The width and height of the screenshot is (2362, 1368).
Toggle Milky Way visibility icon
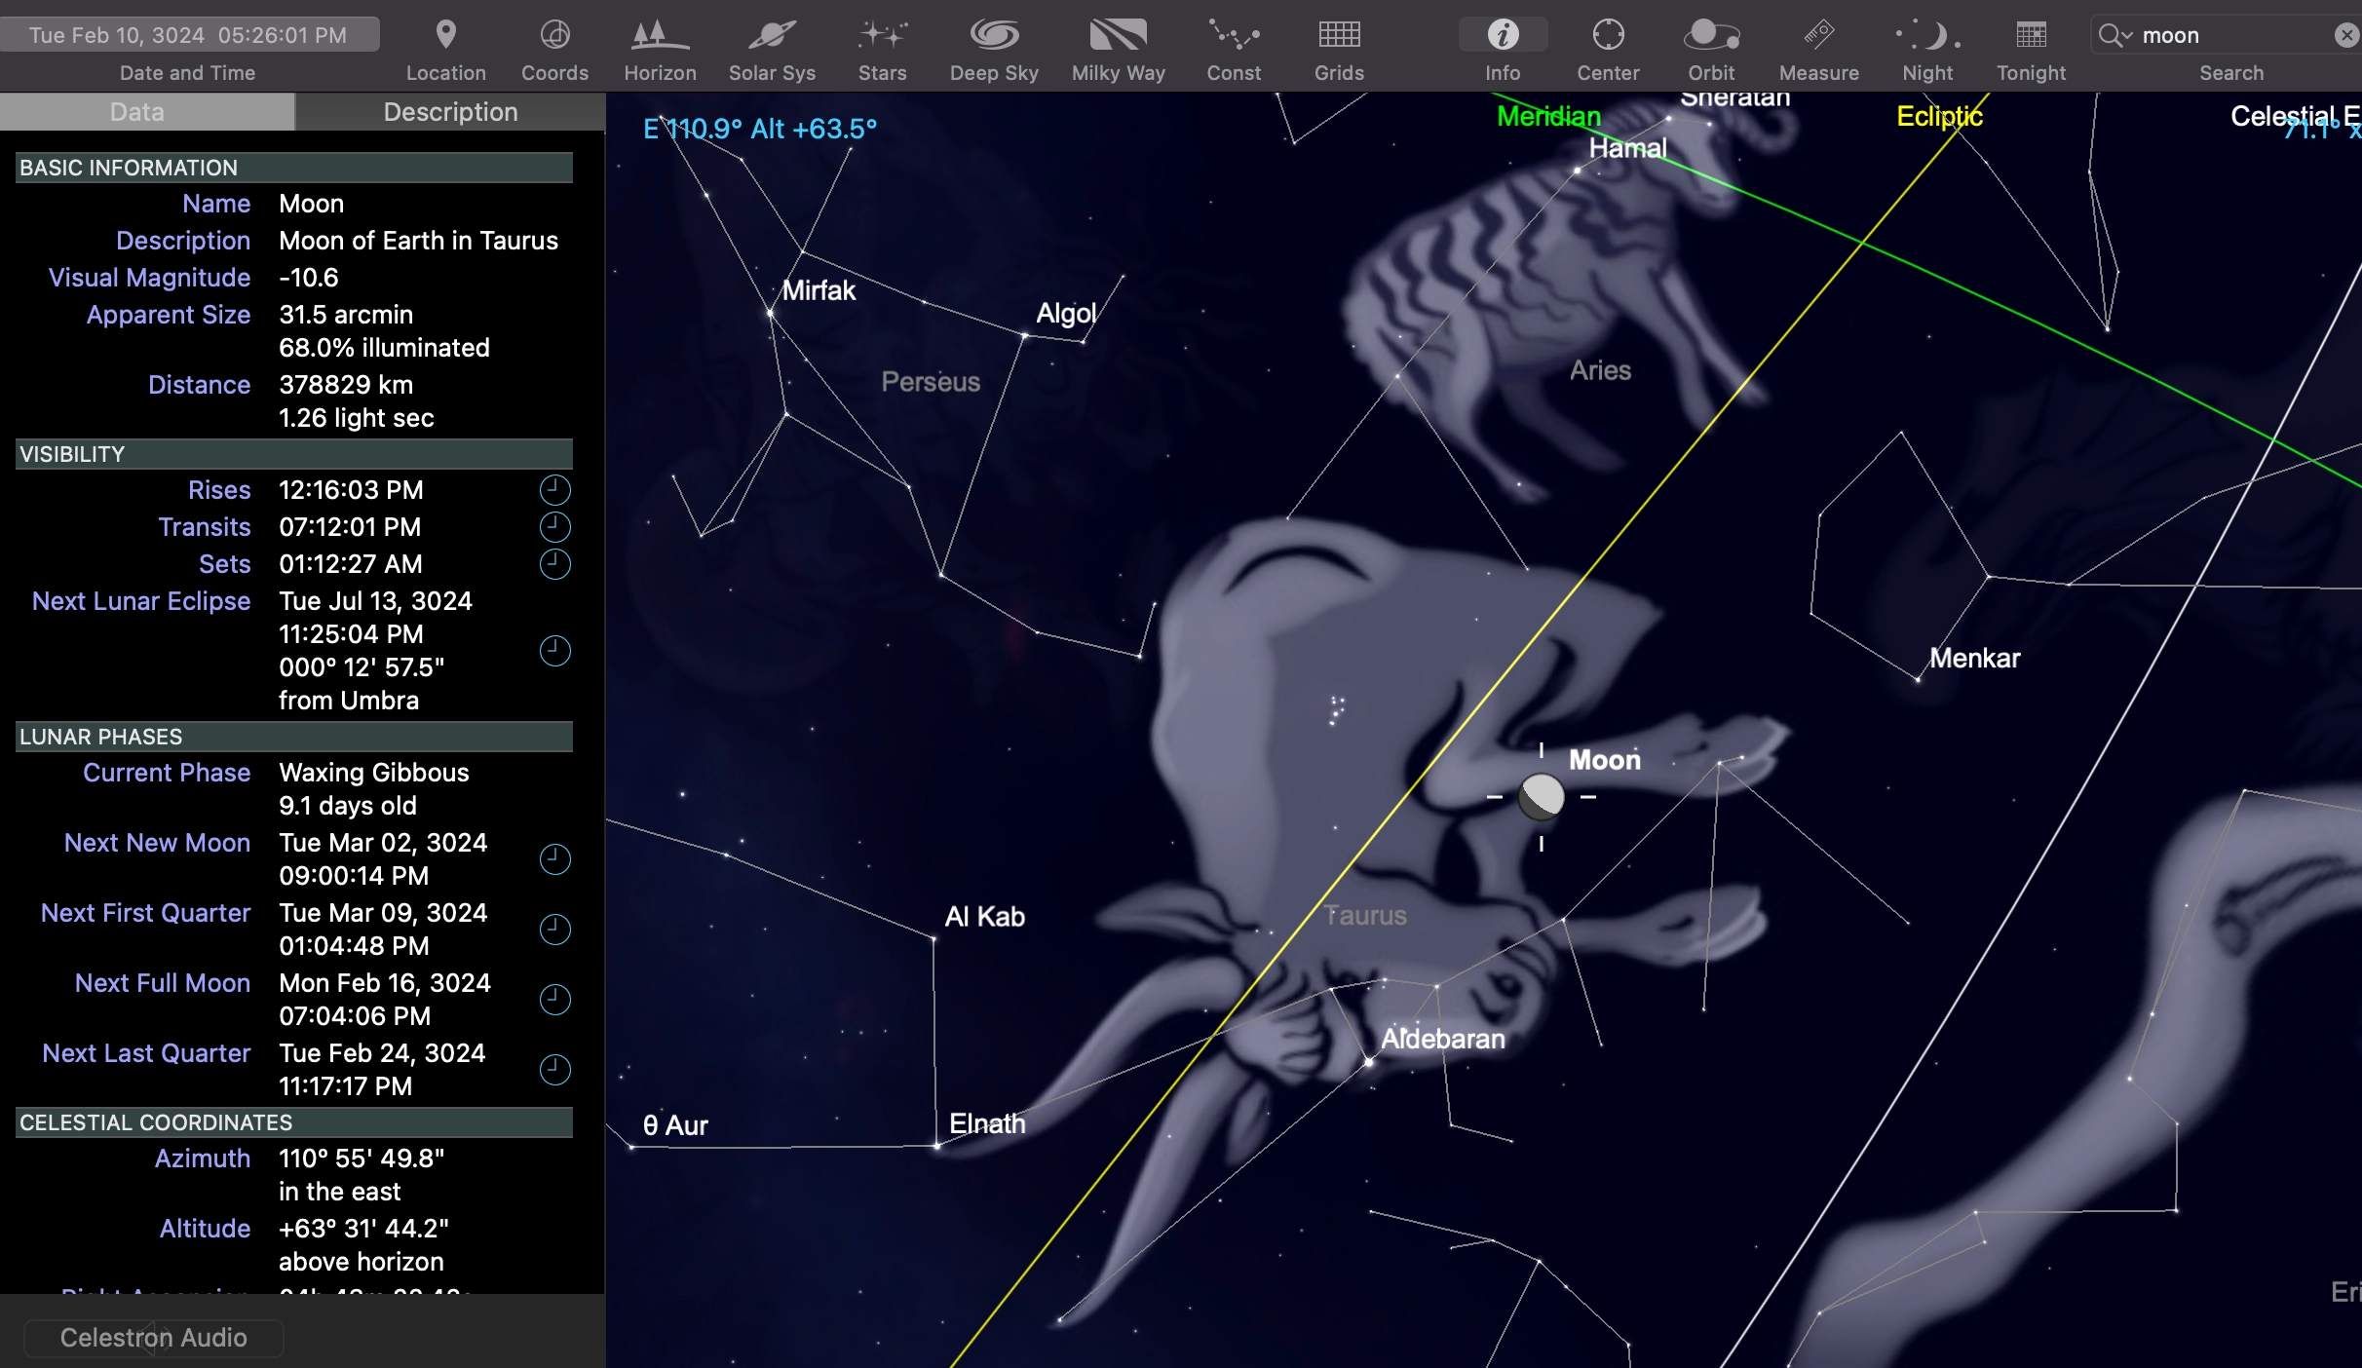1118,36
